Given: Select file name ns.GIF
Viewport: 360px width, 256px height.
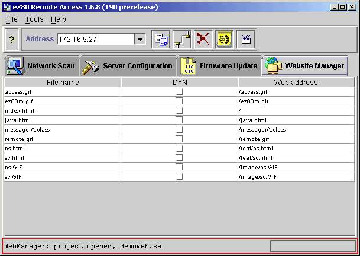Looking at the screenshot, I should pos(14,168).
